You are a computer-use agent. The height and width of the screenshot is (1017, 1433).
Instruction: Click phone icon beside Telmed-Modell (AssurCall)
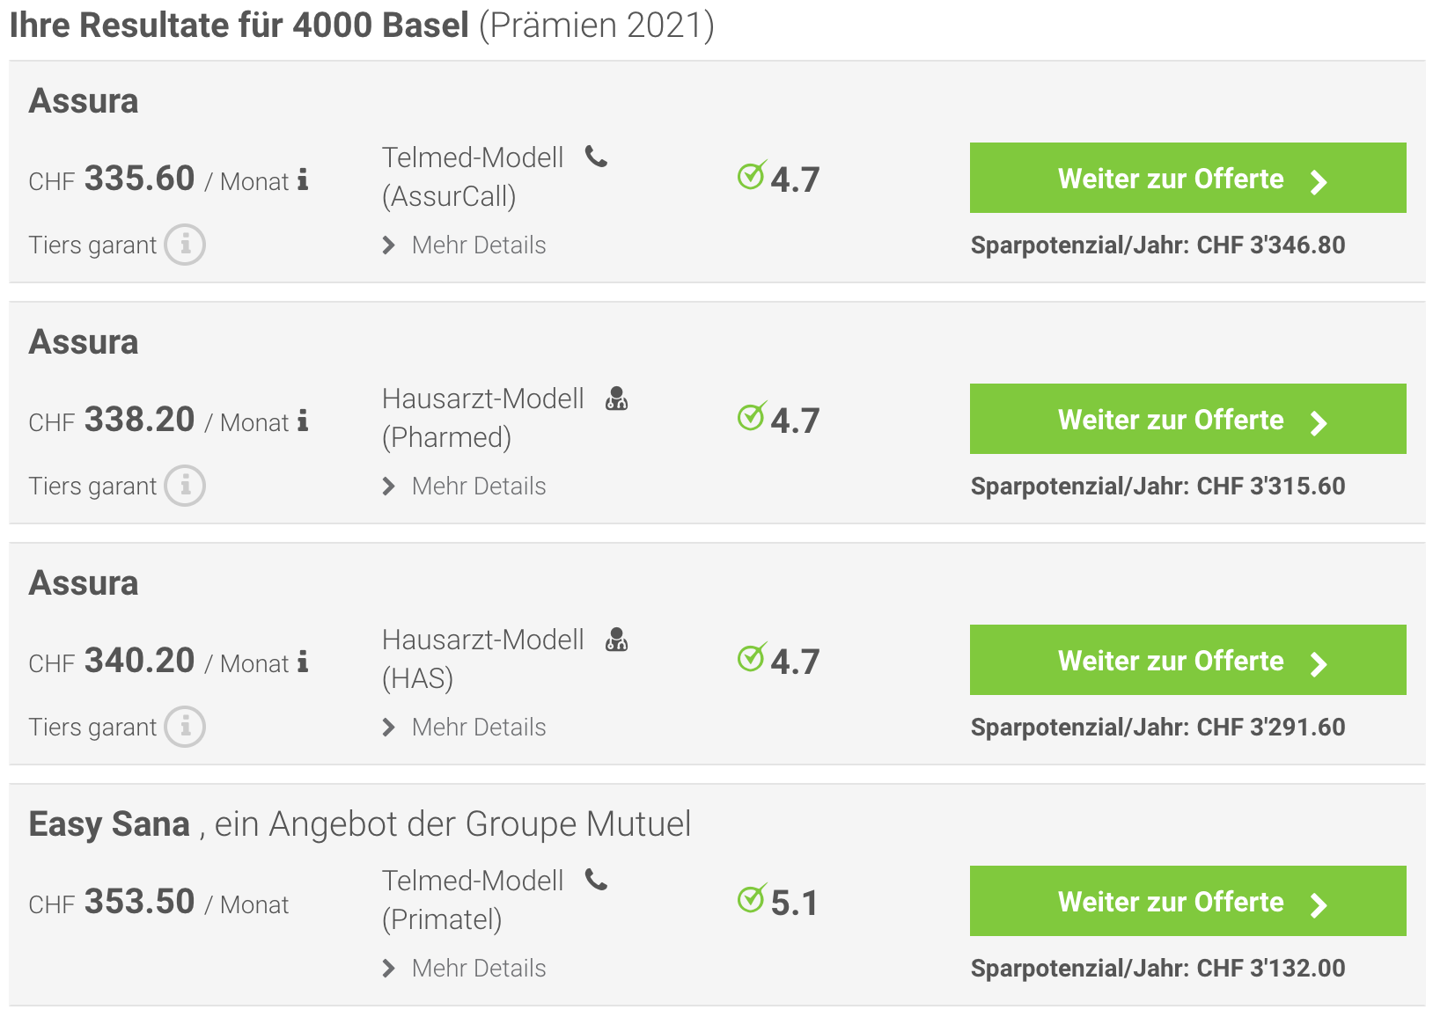click(597, 157)
